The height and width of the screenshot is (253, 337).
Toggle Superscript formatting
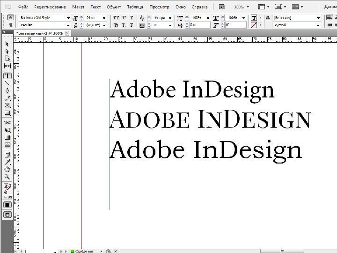[x=124, y=18]
